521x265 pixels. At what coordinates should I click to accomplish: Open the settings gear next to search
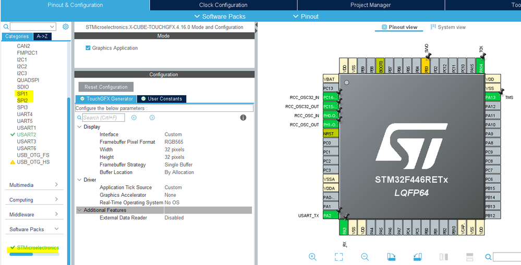pyautogui.click(x=66, y=27)
